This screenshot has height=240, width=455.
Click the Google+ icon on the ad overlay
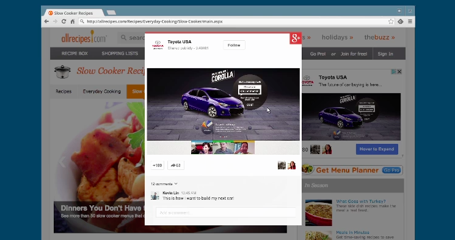pyautogui.click(x=296, y=38)
